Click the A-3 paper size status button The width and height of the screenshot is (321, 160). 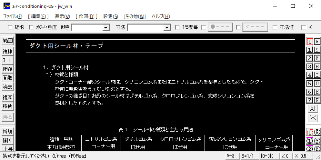[x=232, y=156]
